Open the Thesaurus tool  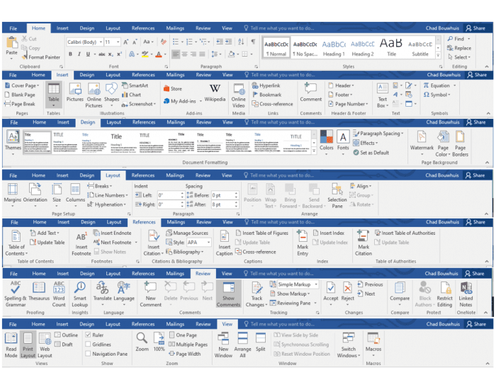coord(39,291)
